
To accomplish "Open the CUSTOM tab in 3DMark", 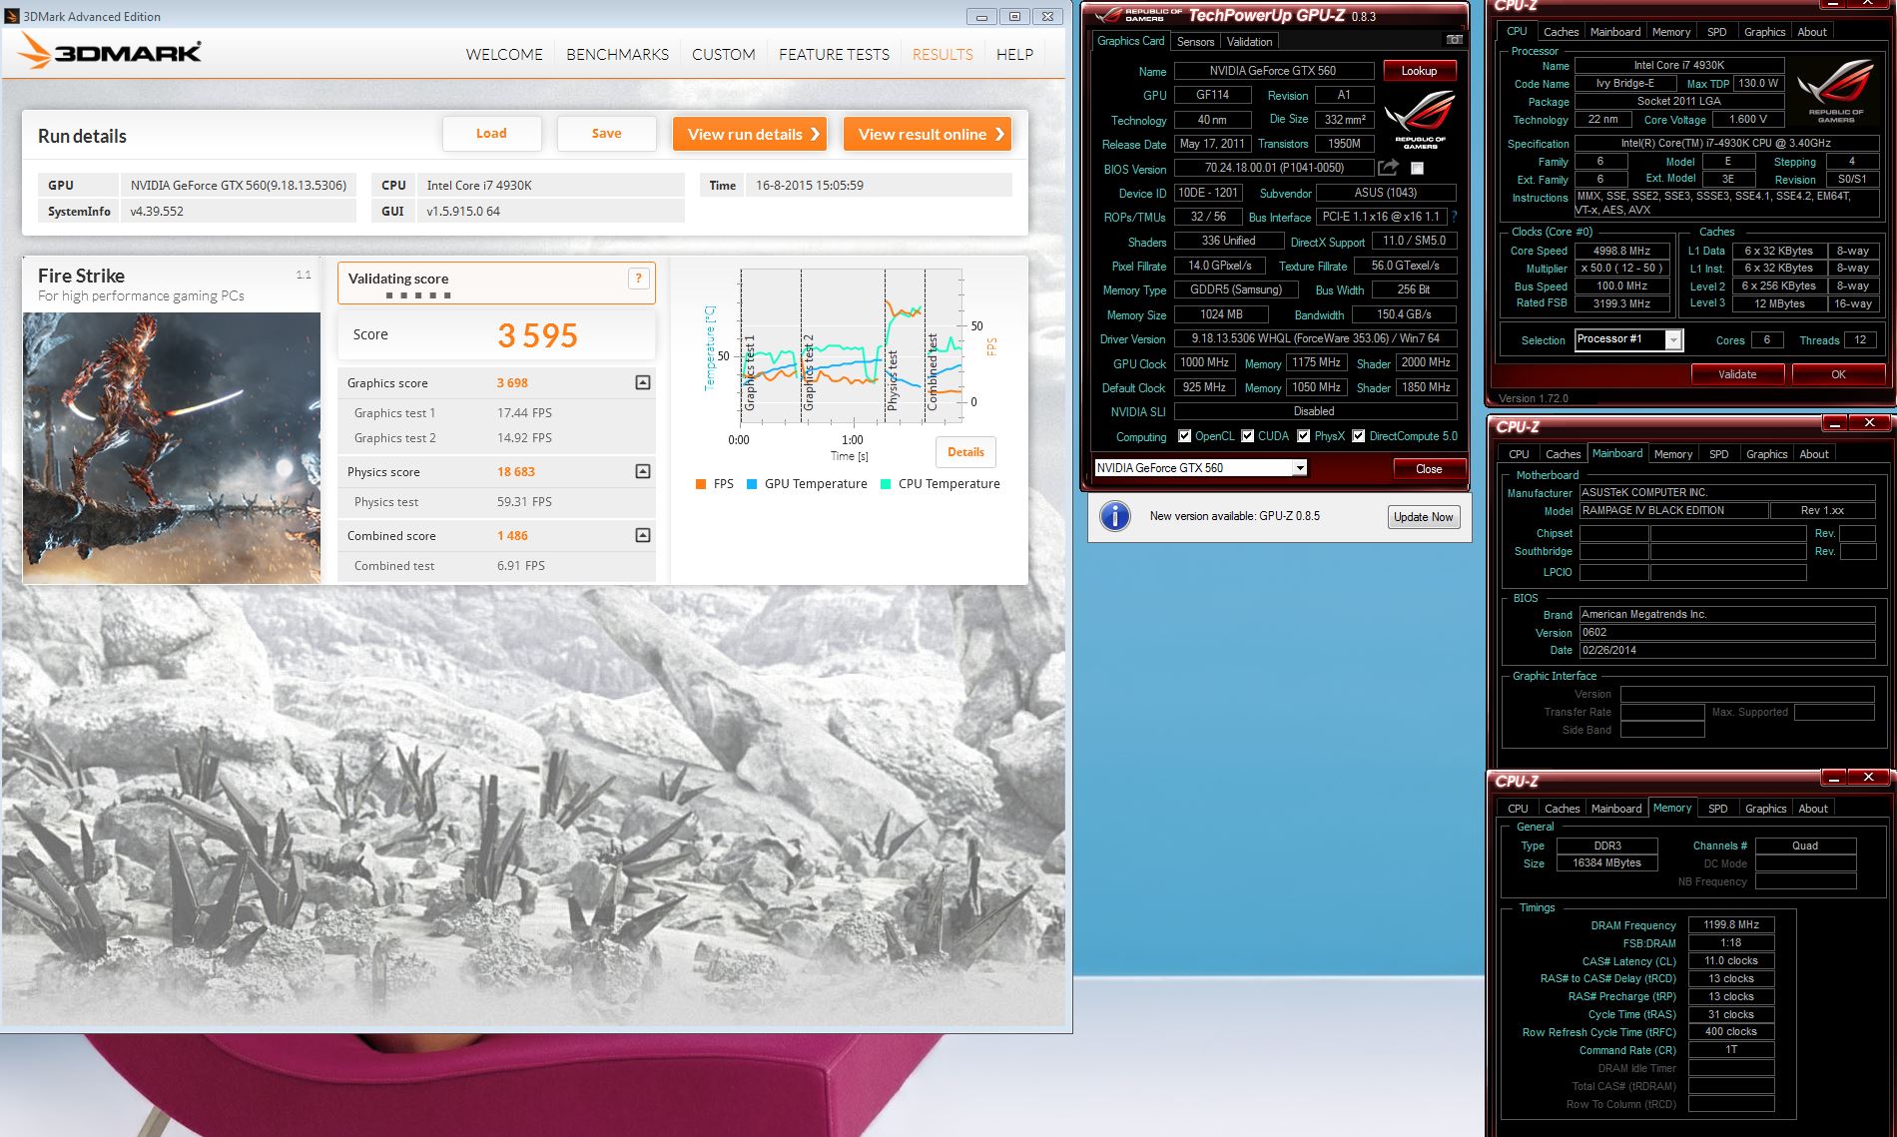I will pos(724,54).
